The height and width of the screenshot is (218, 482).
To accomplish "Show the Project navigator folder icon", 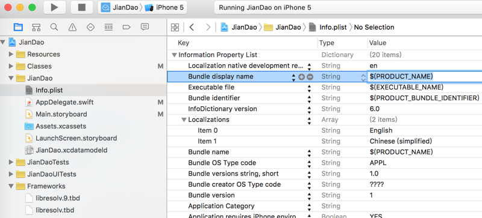I will pyautogui.click(x=19, y=27).
